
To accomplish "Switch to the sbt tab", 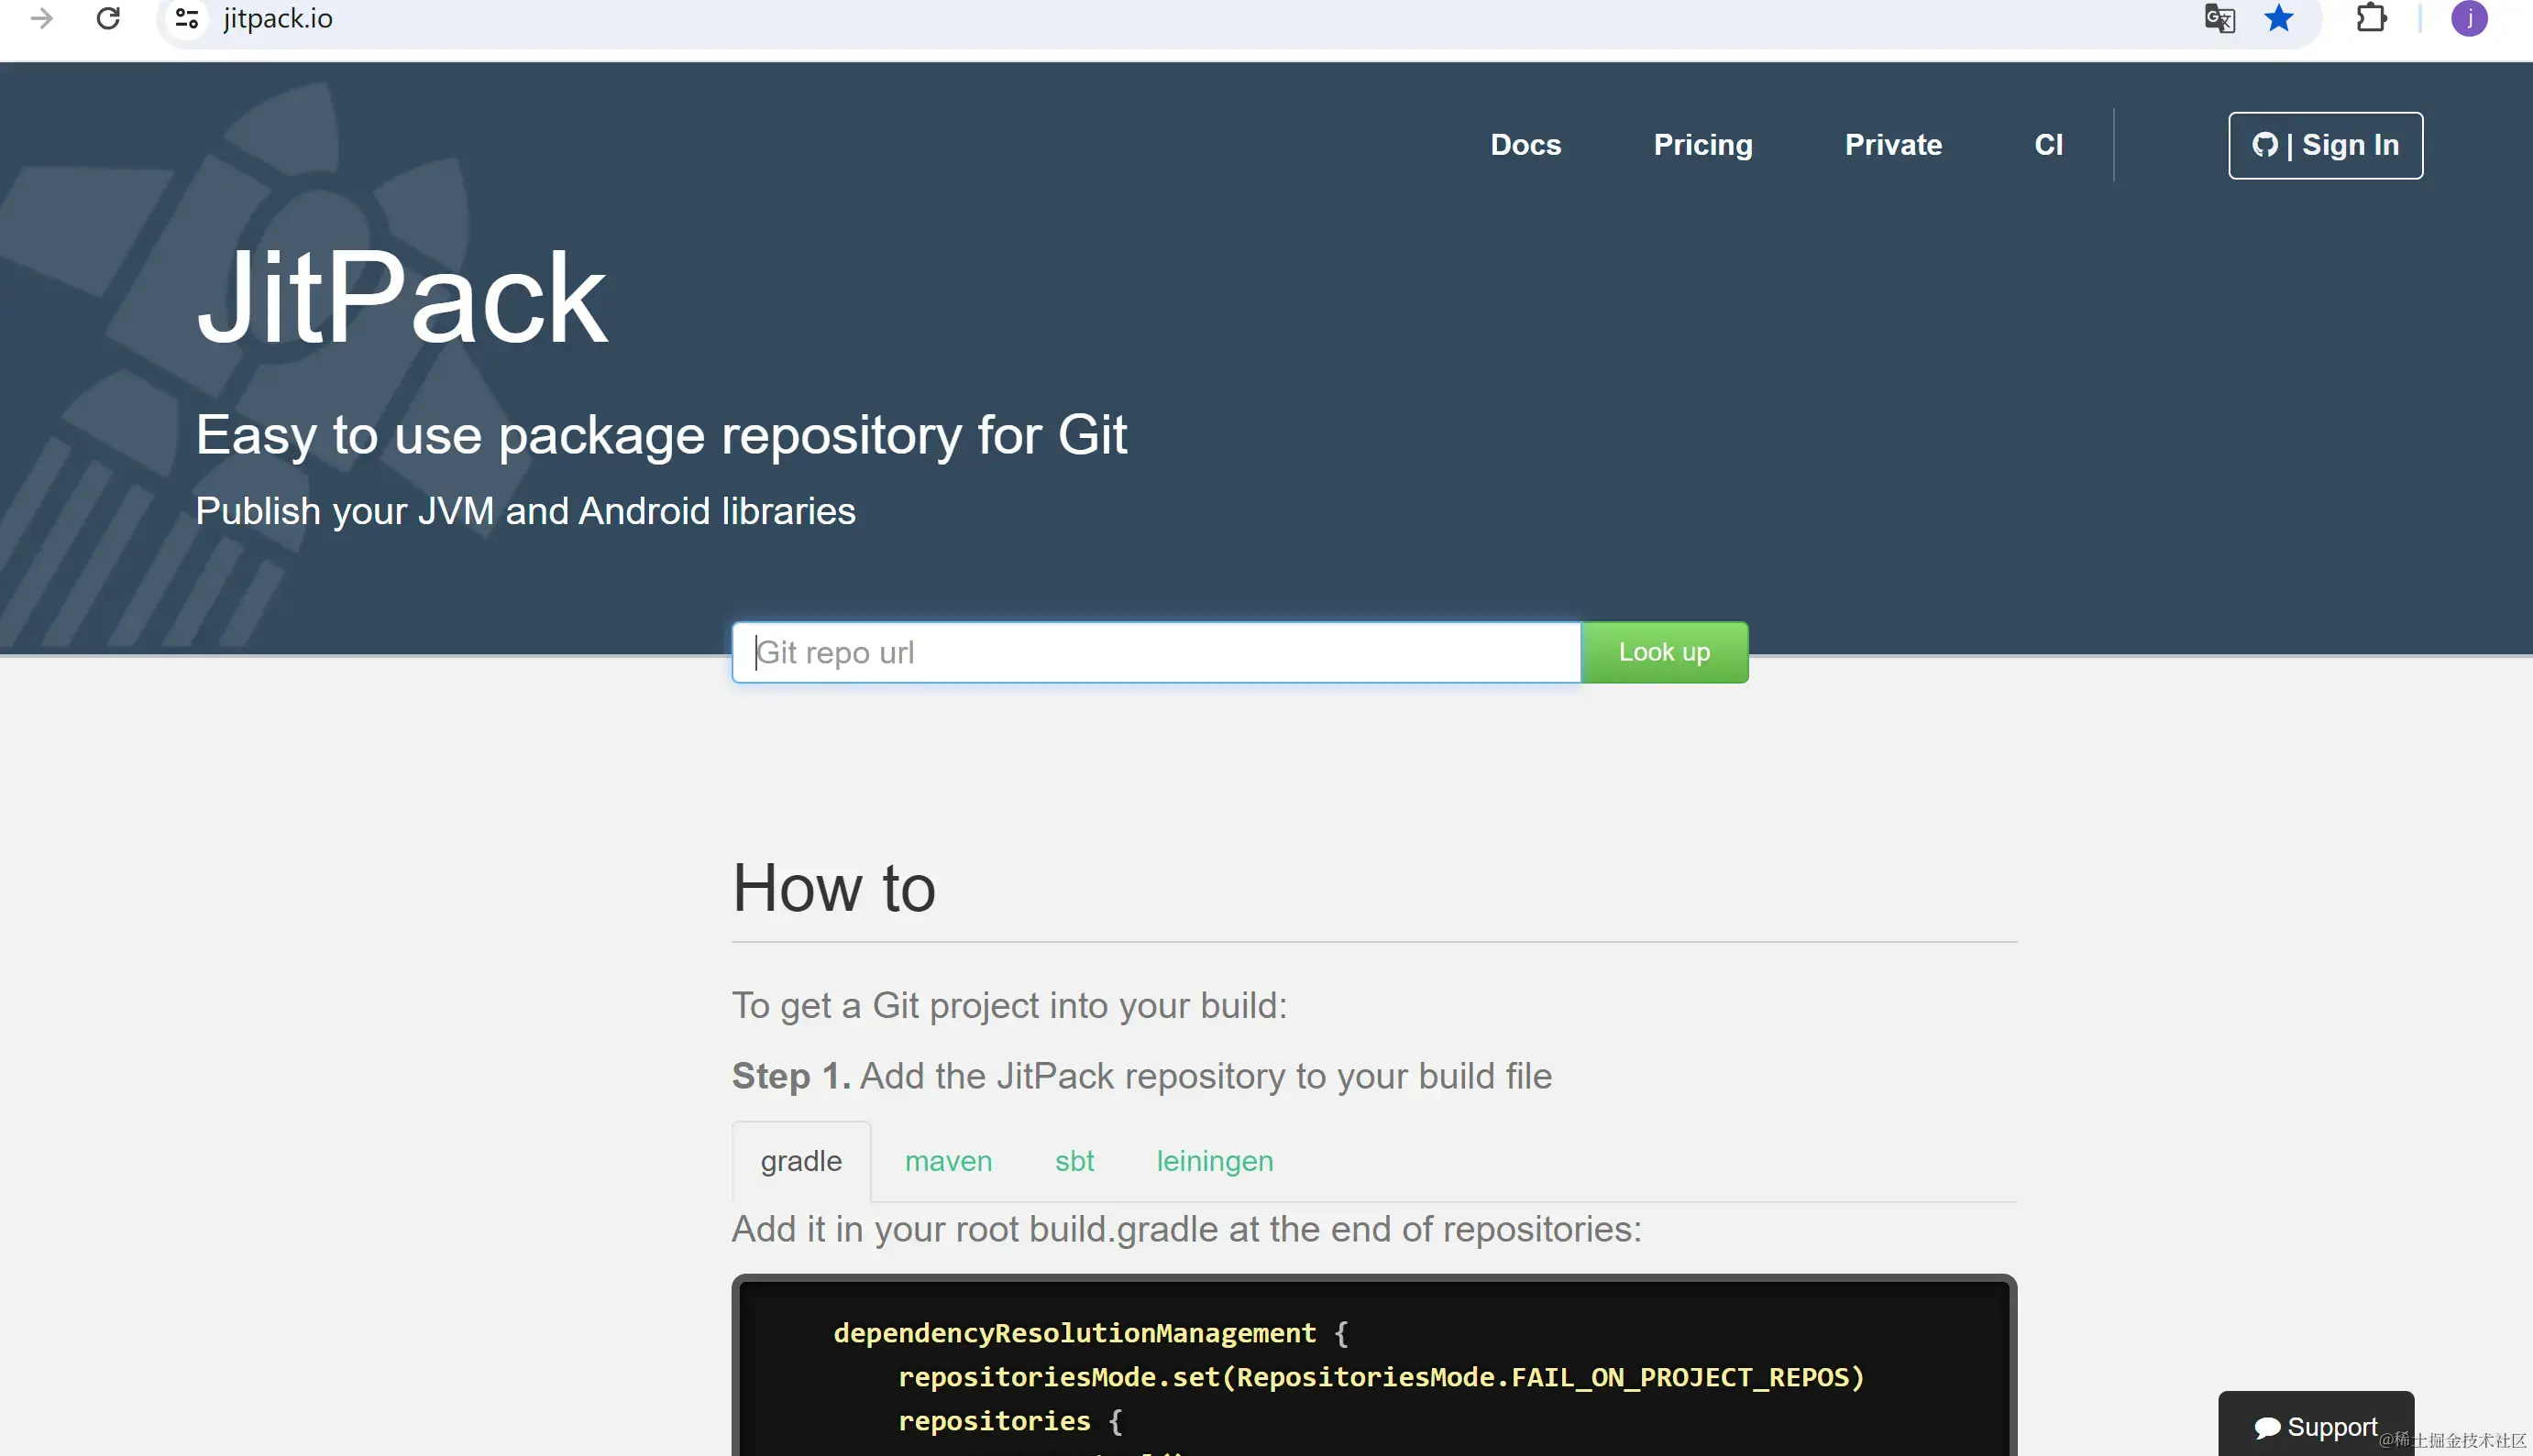I will 1074,1161.
